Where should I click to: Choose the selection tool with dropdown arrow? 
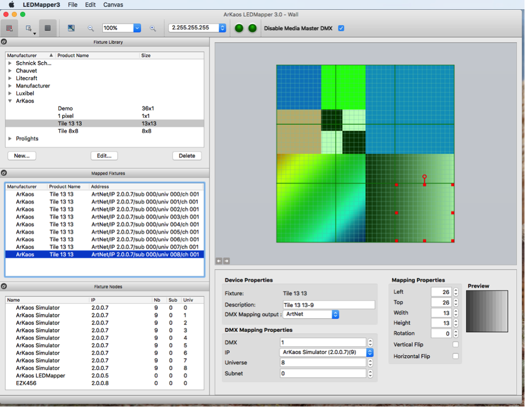[x=29, y=28]
